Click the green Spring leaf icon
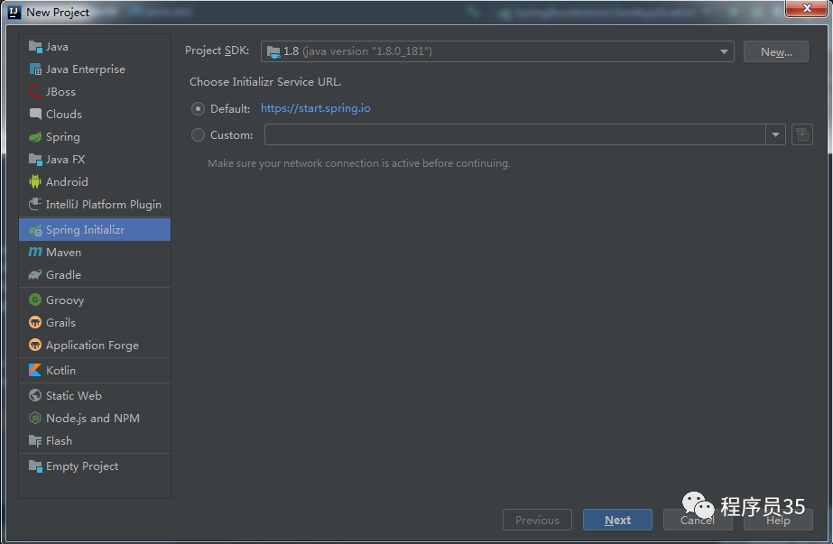The width and height of the screenshot is (833, 544). tap(35, 137)
